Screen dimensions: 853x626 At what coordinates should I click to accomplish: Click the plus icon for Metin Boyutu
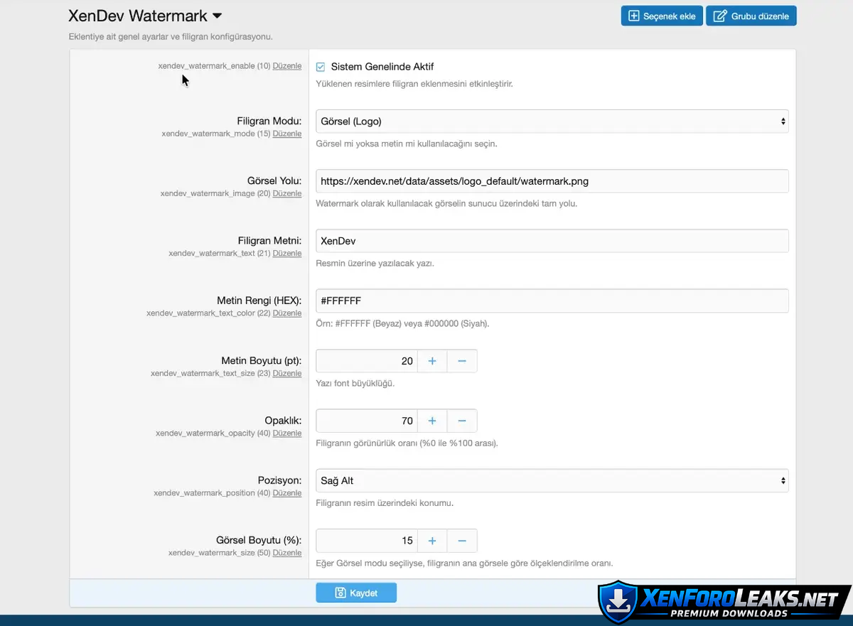point(431,361)
